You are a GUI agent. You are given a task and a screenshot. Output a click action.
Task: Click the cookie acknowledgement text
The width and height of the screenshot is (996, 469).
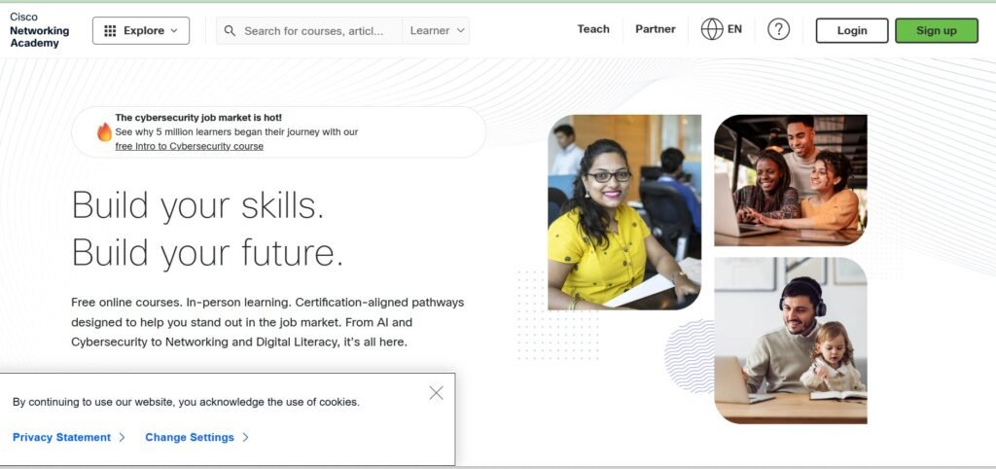pyautogui.click(x=186, y=402)
